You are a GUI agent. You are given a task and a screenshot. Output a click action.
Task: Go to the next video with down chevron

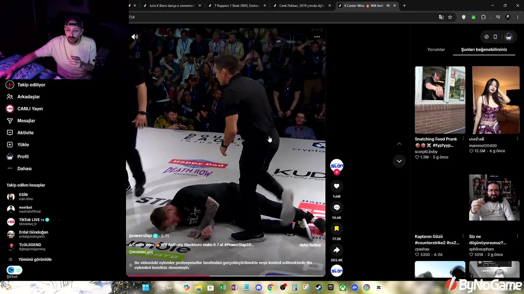point(399,161)
